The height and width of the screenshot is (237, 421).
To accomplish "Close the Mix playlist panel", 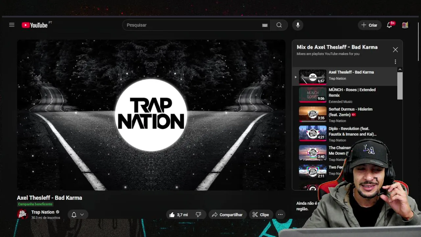I will (x=395, y=50).
